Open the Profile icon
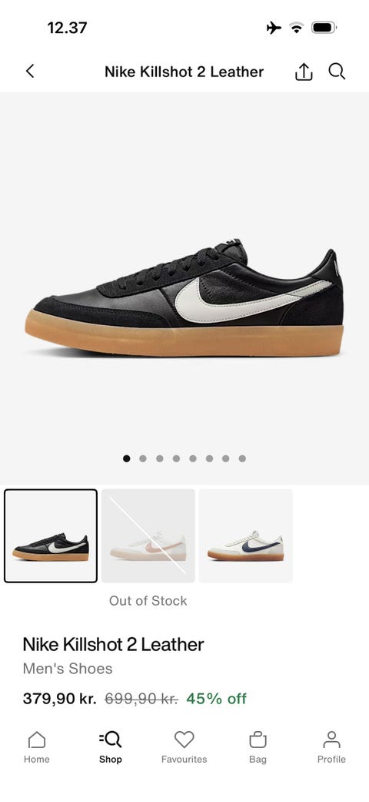Viewport: 369px width, 802px height. point(332,747)
